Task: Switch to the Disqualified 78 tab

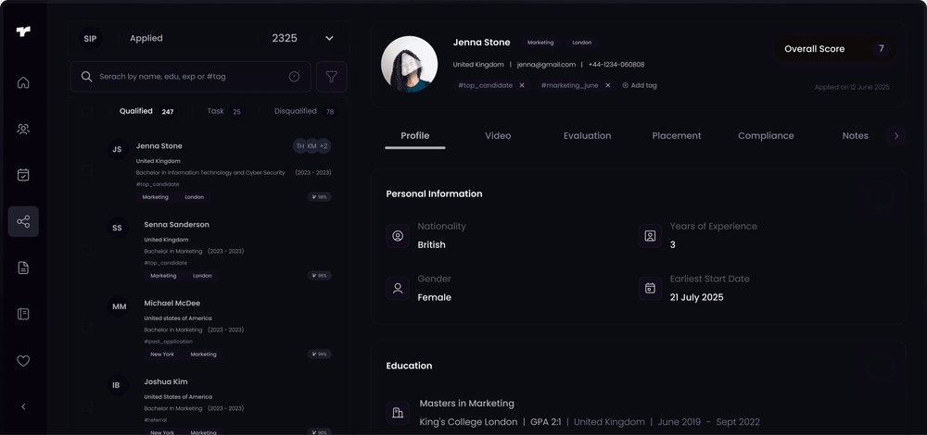Action: click(x=305, y=111)
